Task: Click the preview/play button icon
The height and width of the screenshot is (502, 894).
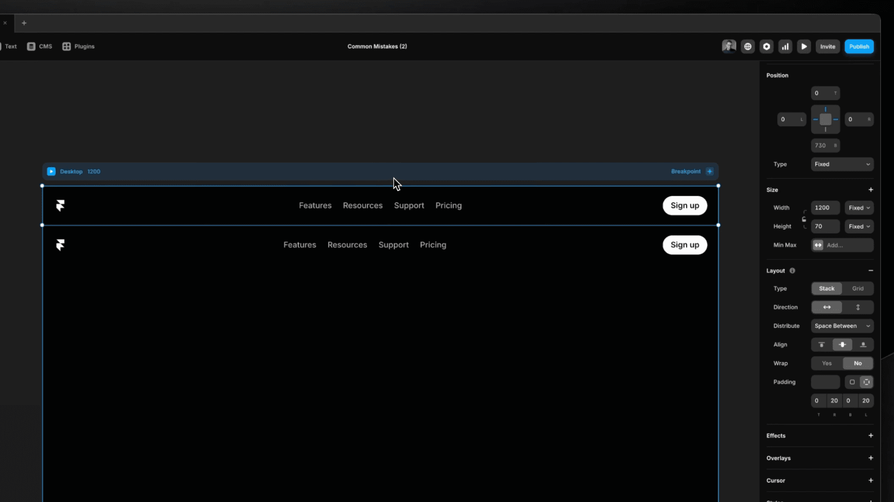Action: tap(804, 46)
